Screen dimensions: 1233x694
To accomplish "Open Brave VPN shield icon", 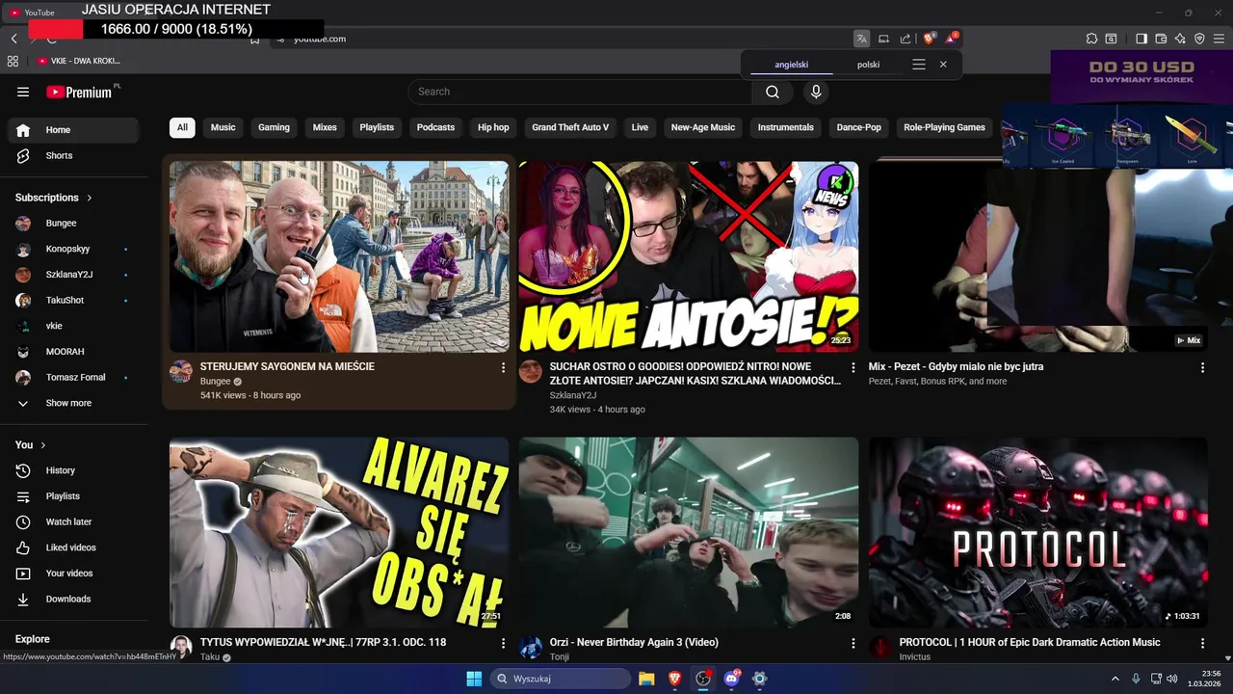I will (x=1199, y=39).
